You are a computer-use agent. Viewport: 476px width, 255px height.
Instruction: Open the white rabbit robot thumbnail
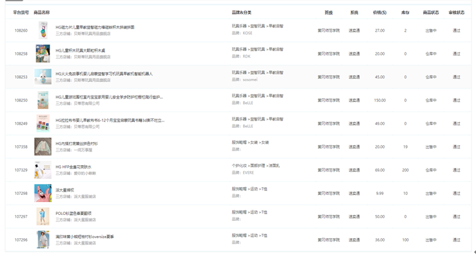coord(43,77)
